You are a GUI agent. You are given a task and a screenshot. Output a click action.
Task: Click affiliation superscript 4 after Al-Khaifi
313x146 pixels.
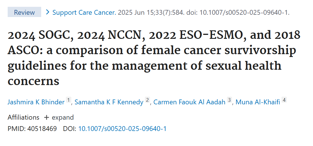coord(284,100)
